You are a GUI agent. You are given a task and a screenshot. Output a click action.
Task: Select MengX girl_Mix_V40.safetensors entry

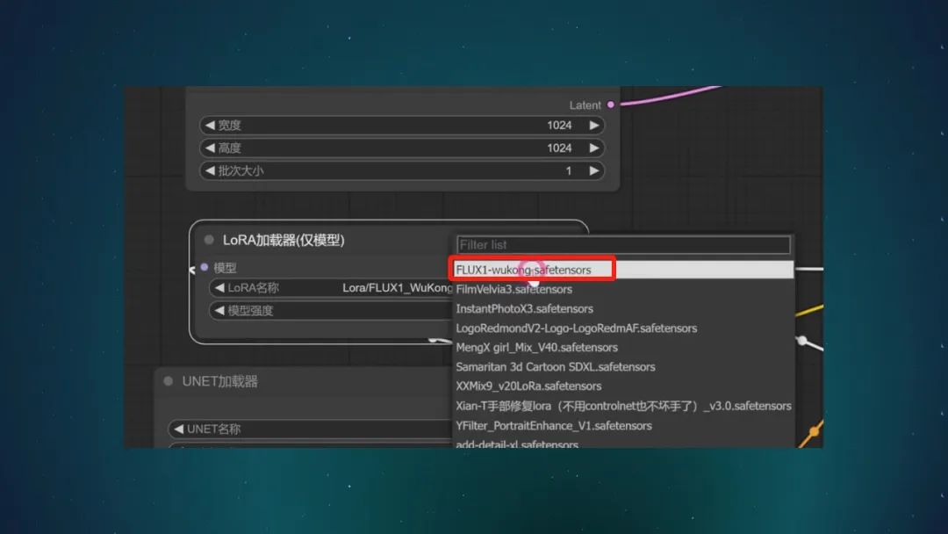(536, 348)
